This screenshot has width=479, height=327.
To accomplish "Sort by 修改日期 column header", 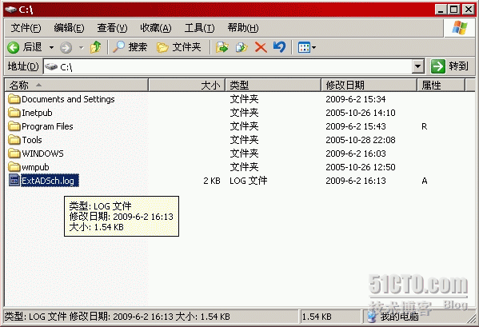I will [369, 86].
